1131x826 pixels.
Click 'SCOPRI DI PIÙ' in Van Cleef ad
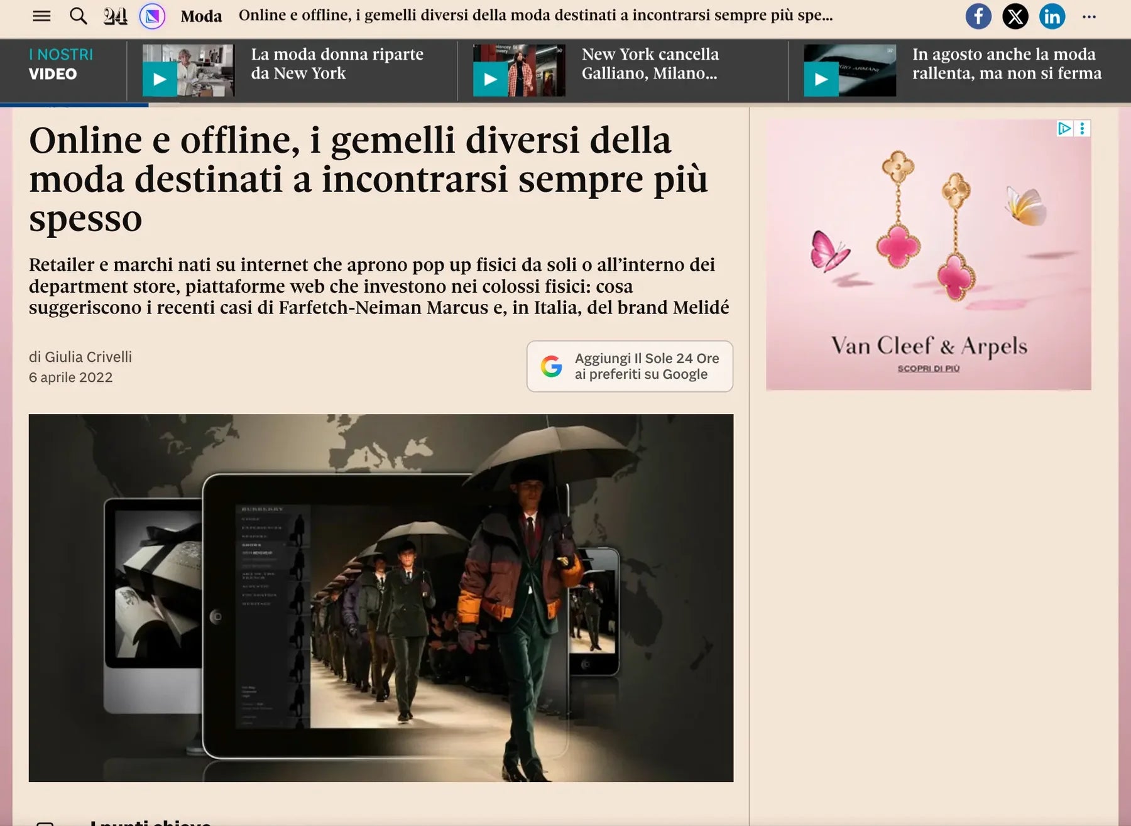point(929,369)
